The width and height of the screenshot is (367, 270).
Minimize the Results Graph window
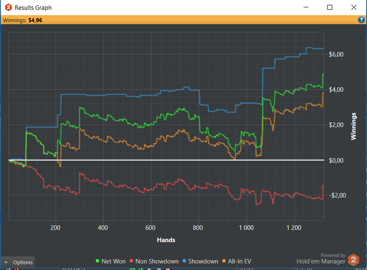[306, 7]
